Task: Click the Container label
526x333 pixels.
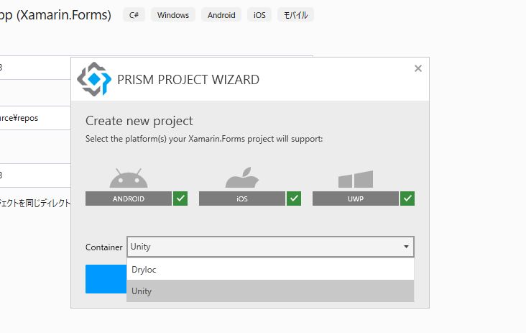Action: pos(104,247)
